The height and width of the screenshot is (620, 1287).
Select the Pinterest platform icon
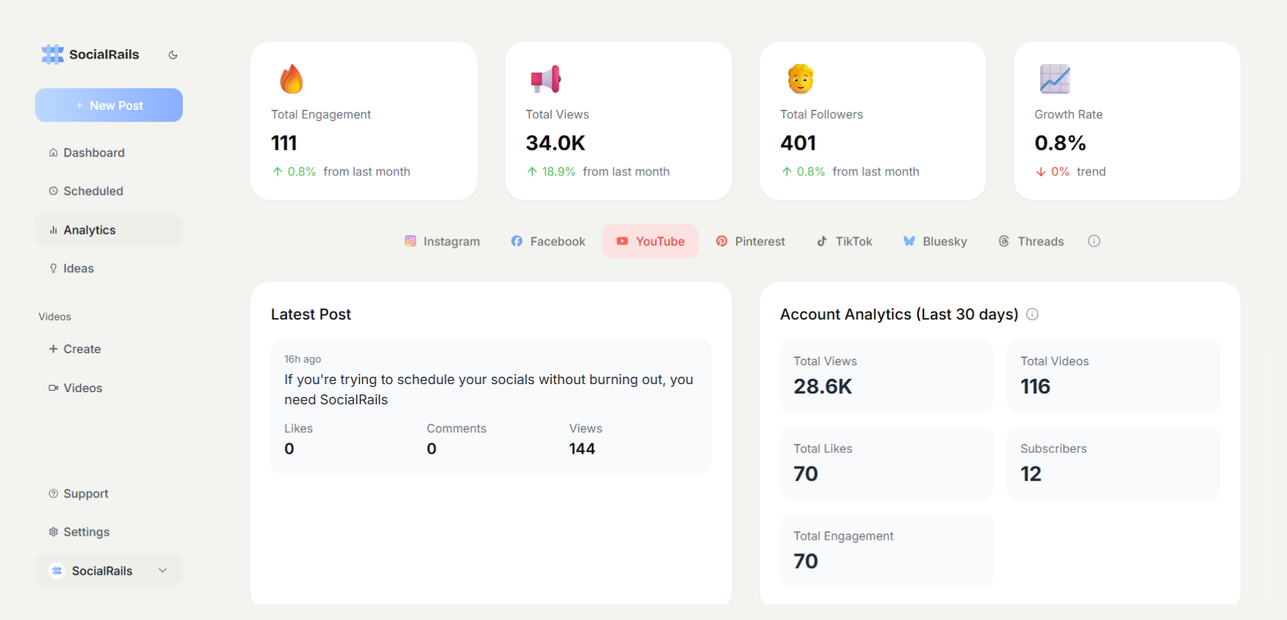point(722,241)
